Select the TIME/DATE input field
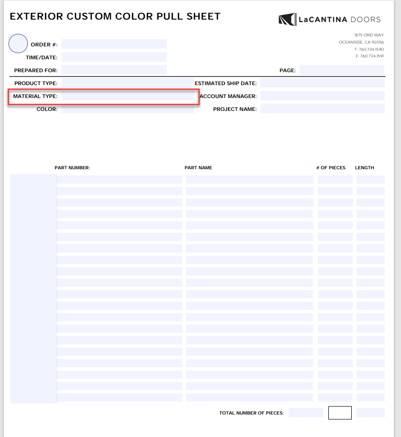 click(x=114, y=57)
